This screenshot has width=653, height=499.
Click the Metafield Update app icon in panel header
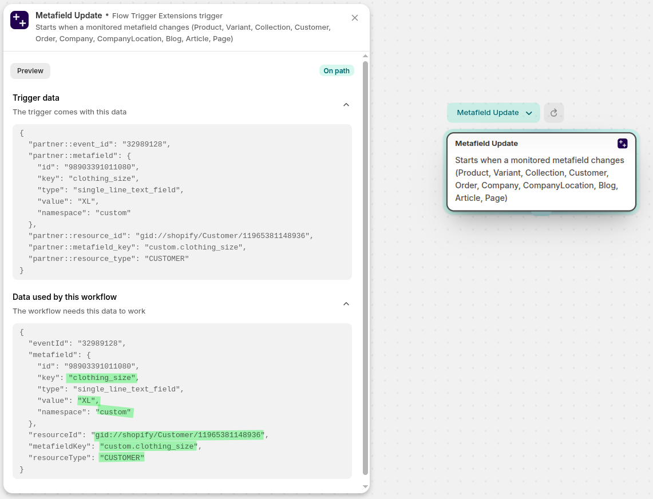coord(19,20)
